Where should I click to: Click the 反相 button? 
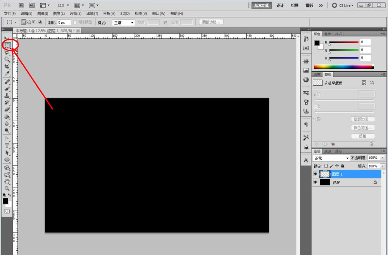363,136
